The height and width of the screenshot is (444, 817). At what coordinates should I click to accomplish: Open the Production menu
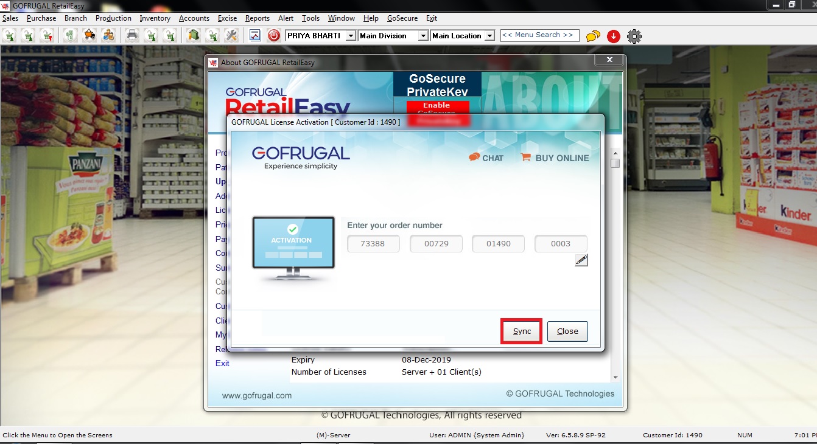(x=113, y=18)
